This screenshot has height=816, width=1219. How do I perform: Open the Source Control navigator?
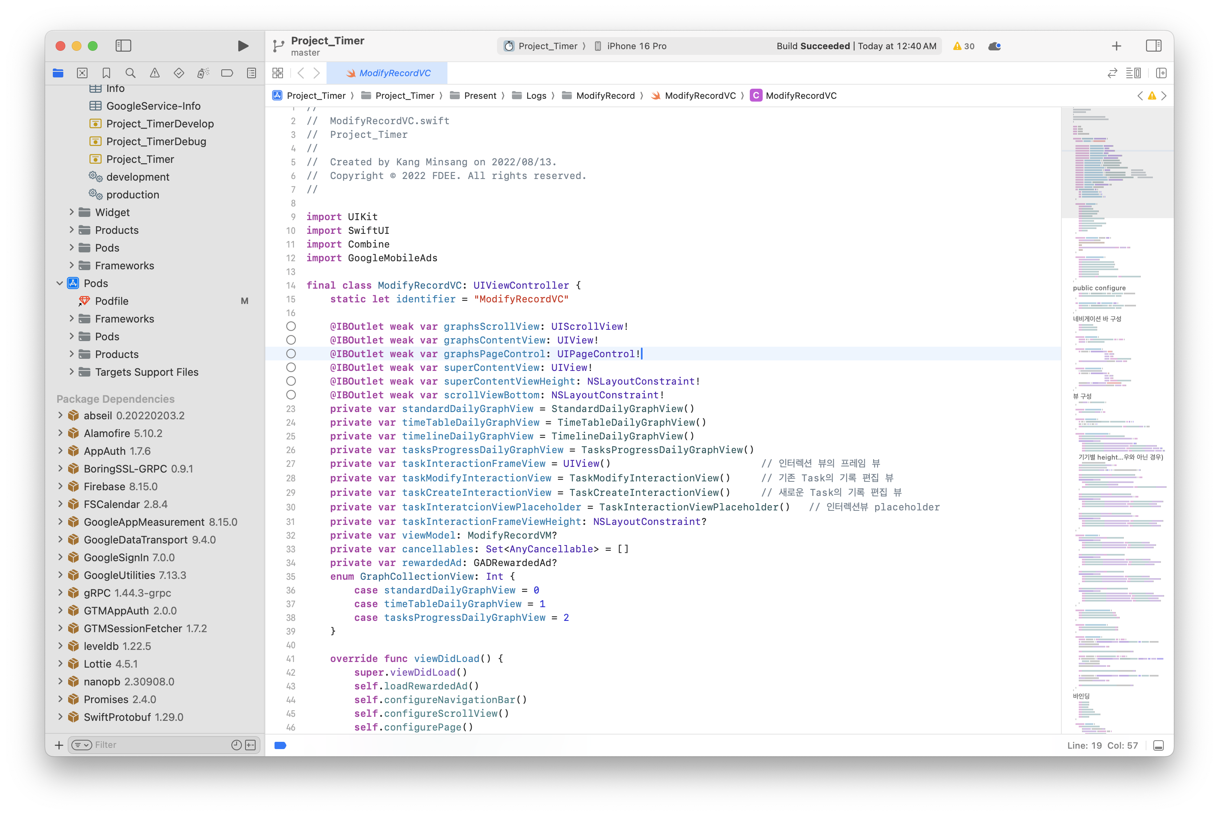coord(82,73)
